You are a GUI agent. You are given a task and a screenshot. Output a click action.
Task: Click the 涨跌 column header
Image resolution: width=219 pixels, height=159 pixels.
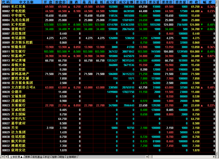click(74, 2)
